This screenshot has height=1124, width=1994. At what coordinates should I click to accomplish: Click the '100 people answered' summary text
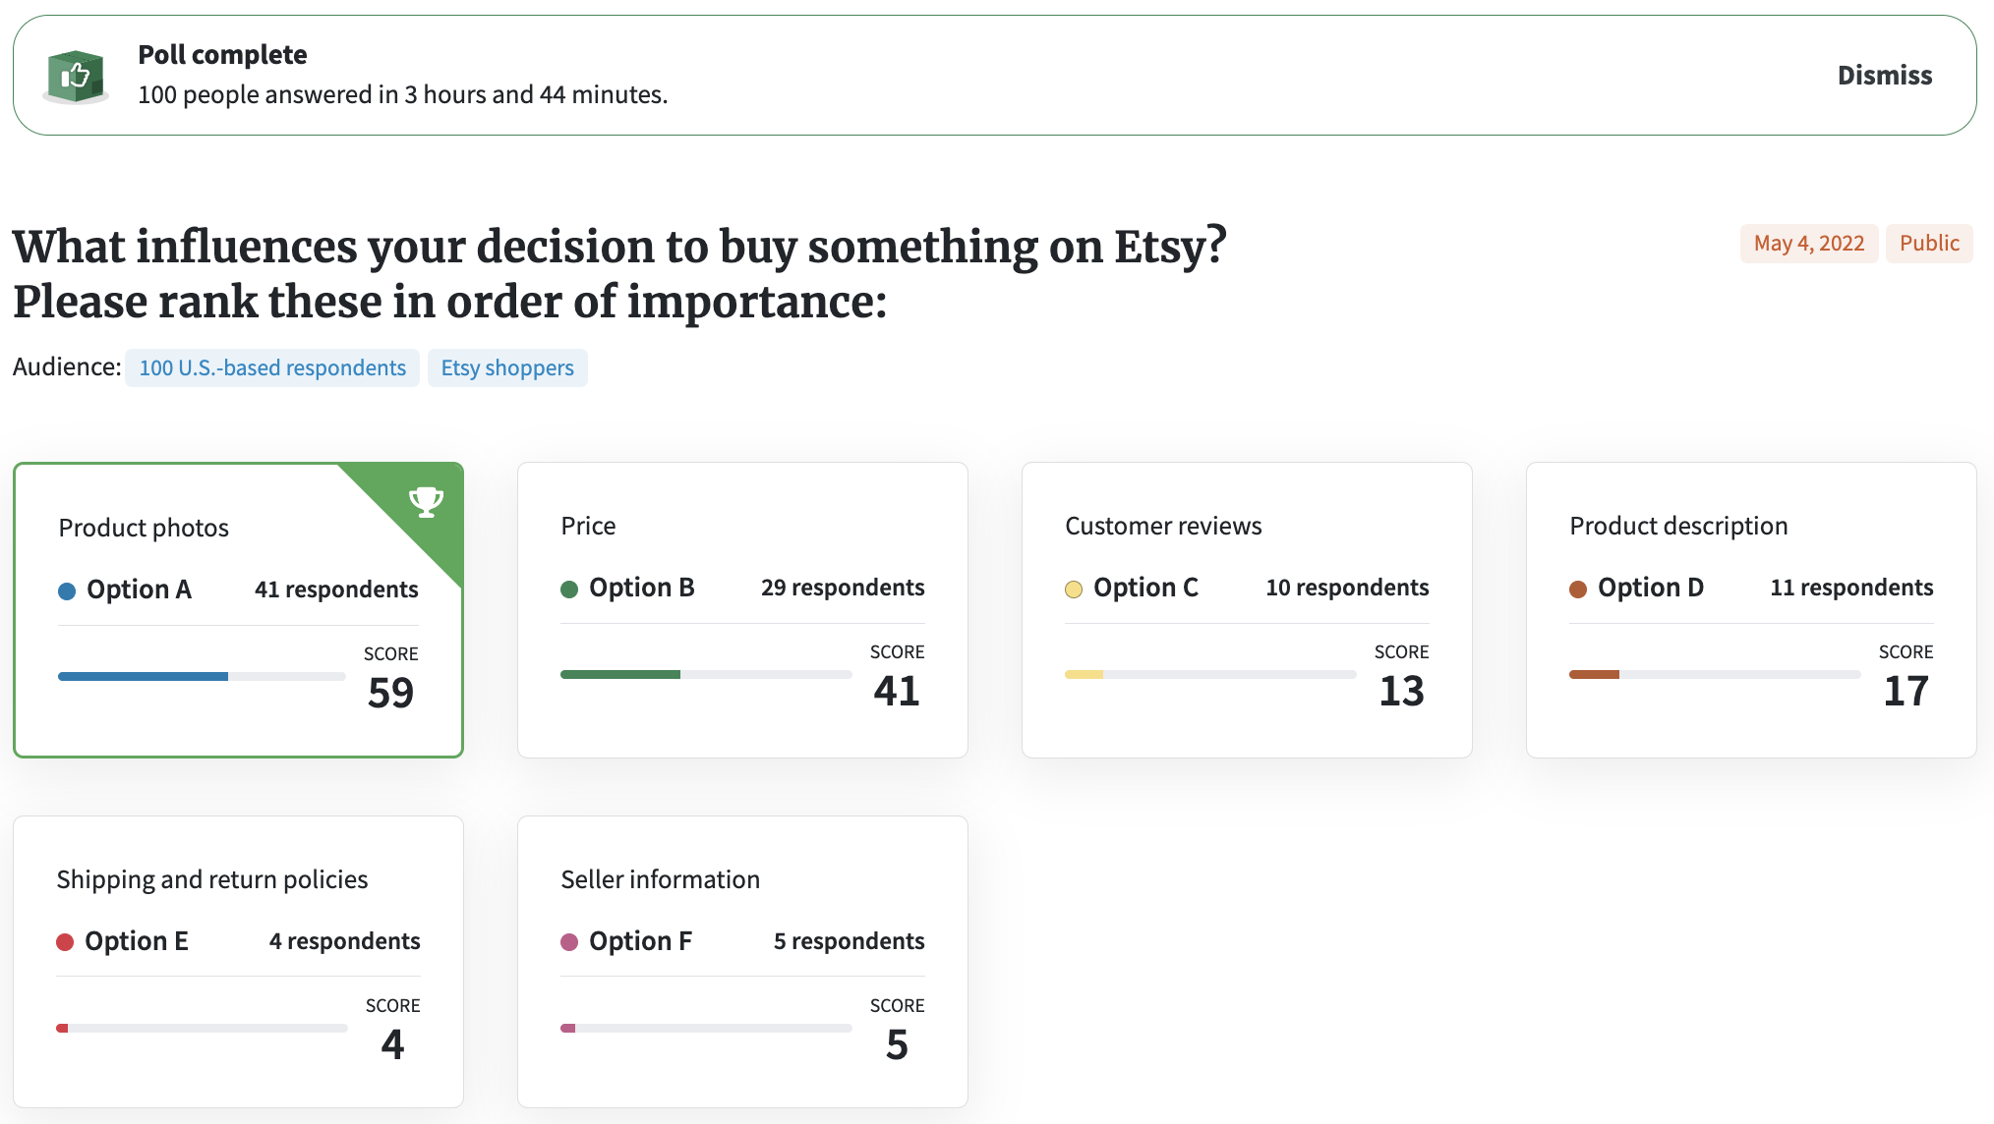pyautogui.click(x=403, y=94)
